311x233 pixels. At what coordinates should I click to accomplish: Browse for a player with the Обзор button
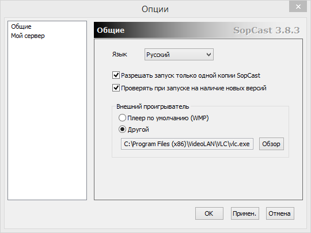tap(271, 144)
